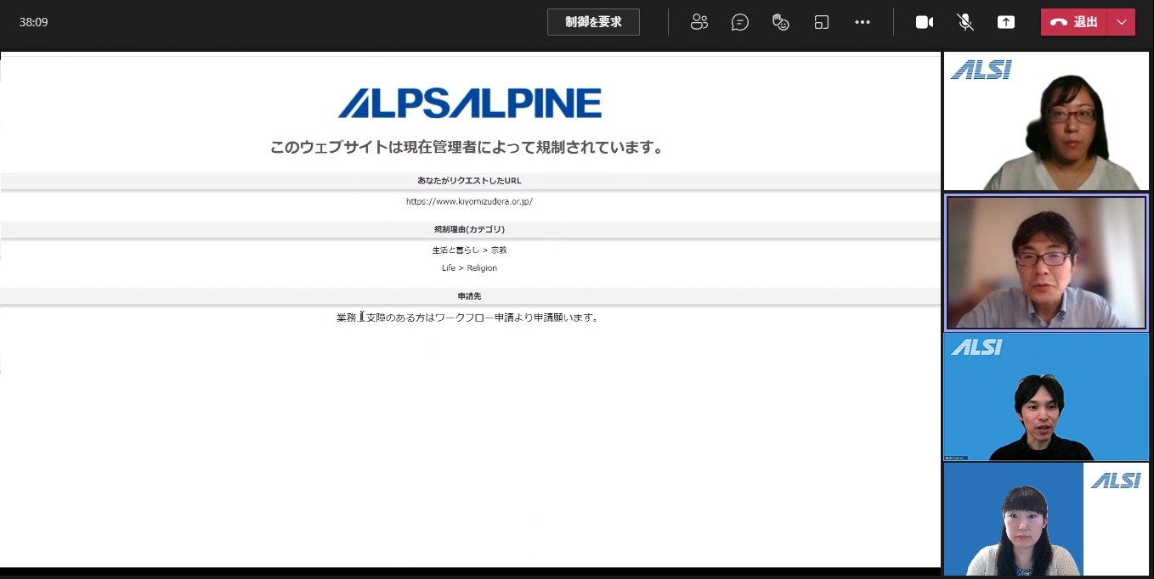The image size is (1154, 579).
Task: Select the bottom video of woman with bangs
Action: (x=1046, y=519)
